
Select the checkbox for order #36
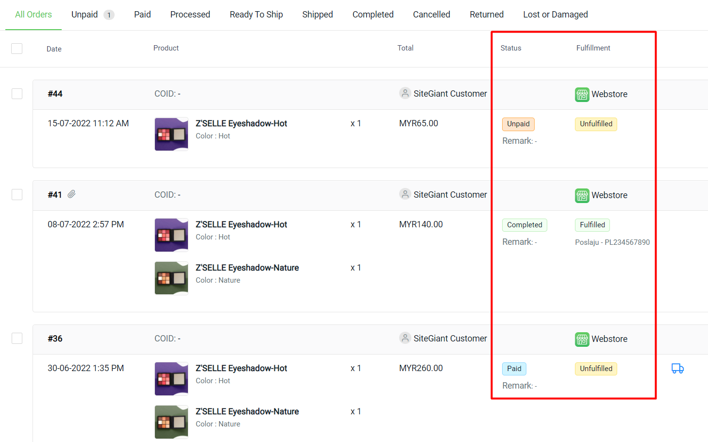(17, 338)
